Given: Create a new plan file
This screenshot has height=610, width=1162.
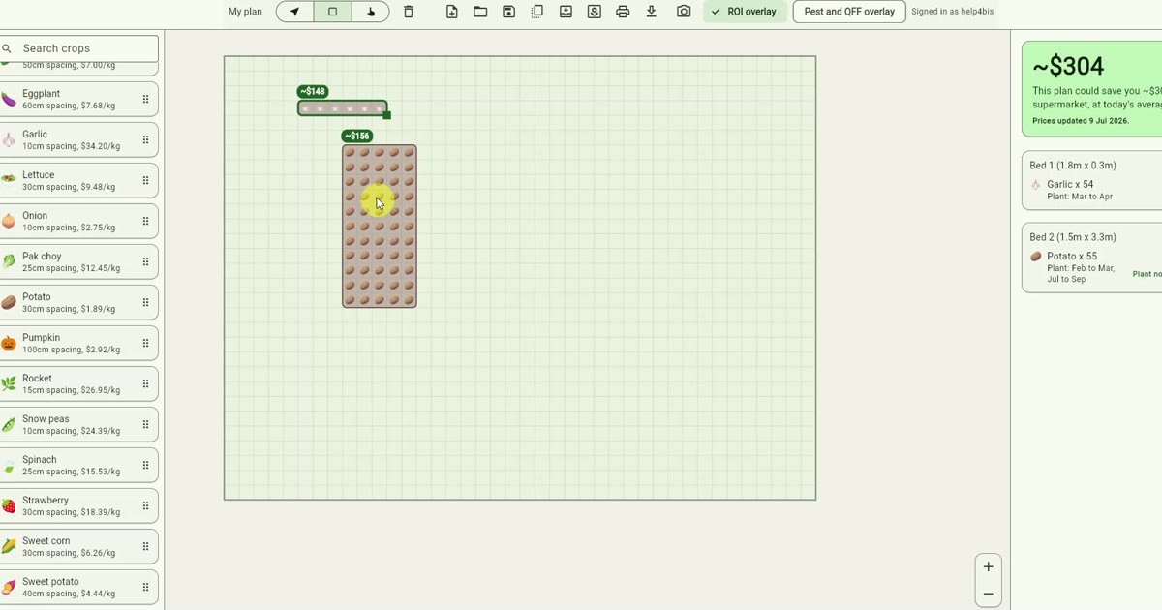Looking at the screenshot, I should click(x=452, y=12).
